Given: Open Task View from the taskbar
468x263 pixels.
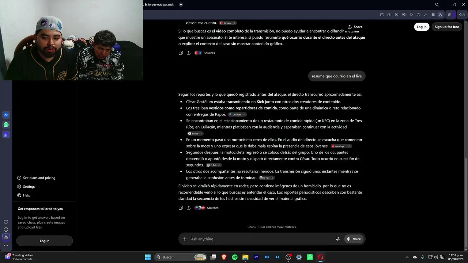Looking at the screenshot, I should 214,257.
